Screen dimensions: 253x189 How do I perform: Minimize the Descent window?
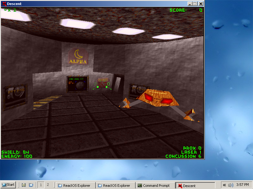(190, 4)
